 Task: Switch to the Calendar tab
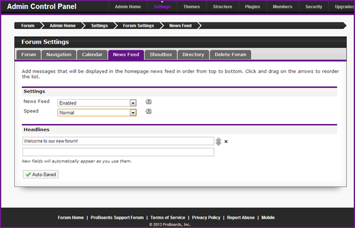pos(92,55)
